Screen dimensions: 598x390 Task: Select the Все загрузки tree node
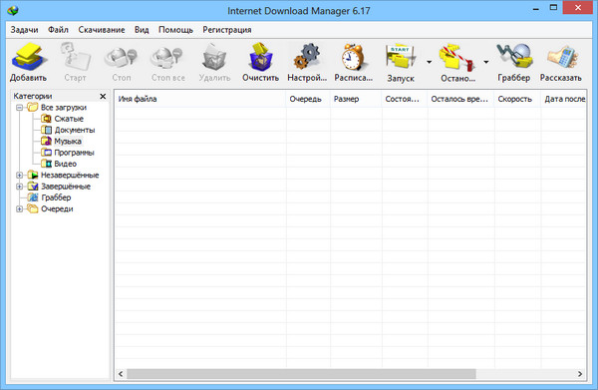pyautogui.click(x=57, y=108)
